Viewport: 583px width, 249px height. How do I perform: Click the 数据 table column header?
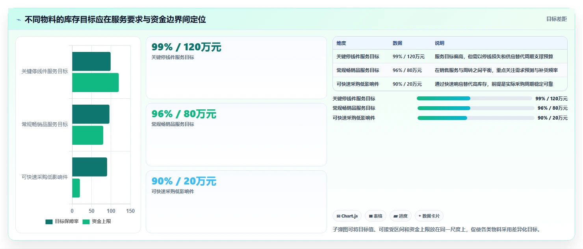[x=397, y=43]
